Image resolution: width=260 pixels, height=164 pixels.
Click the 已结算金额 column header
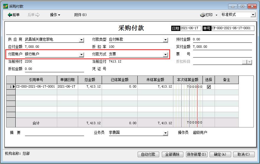(x=120, y=80)
